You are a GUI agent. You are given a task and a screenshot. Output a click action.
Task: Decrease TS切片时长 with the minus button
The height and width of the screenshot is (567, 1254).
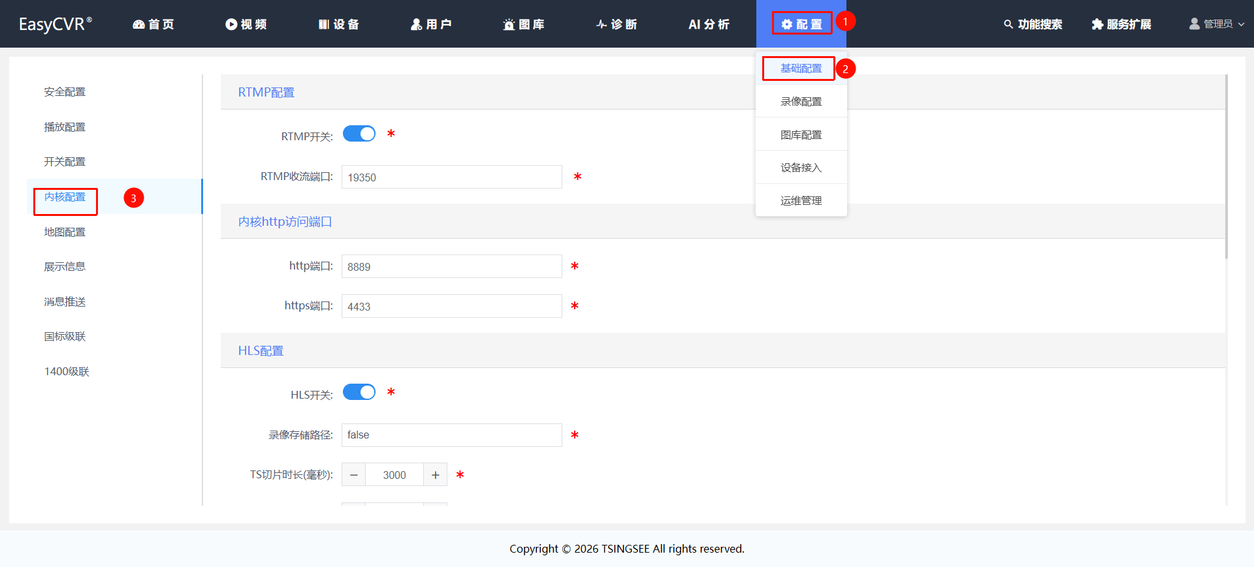[x=353, y=475]
